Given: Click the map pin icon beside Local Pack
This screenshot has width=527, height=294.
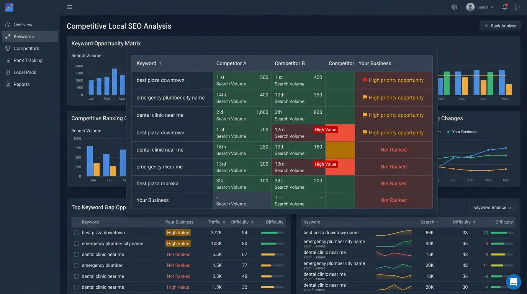Looking at the screenshot, I should (x=8, y=72).
